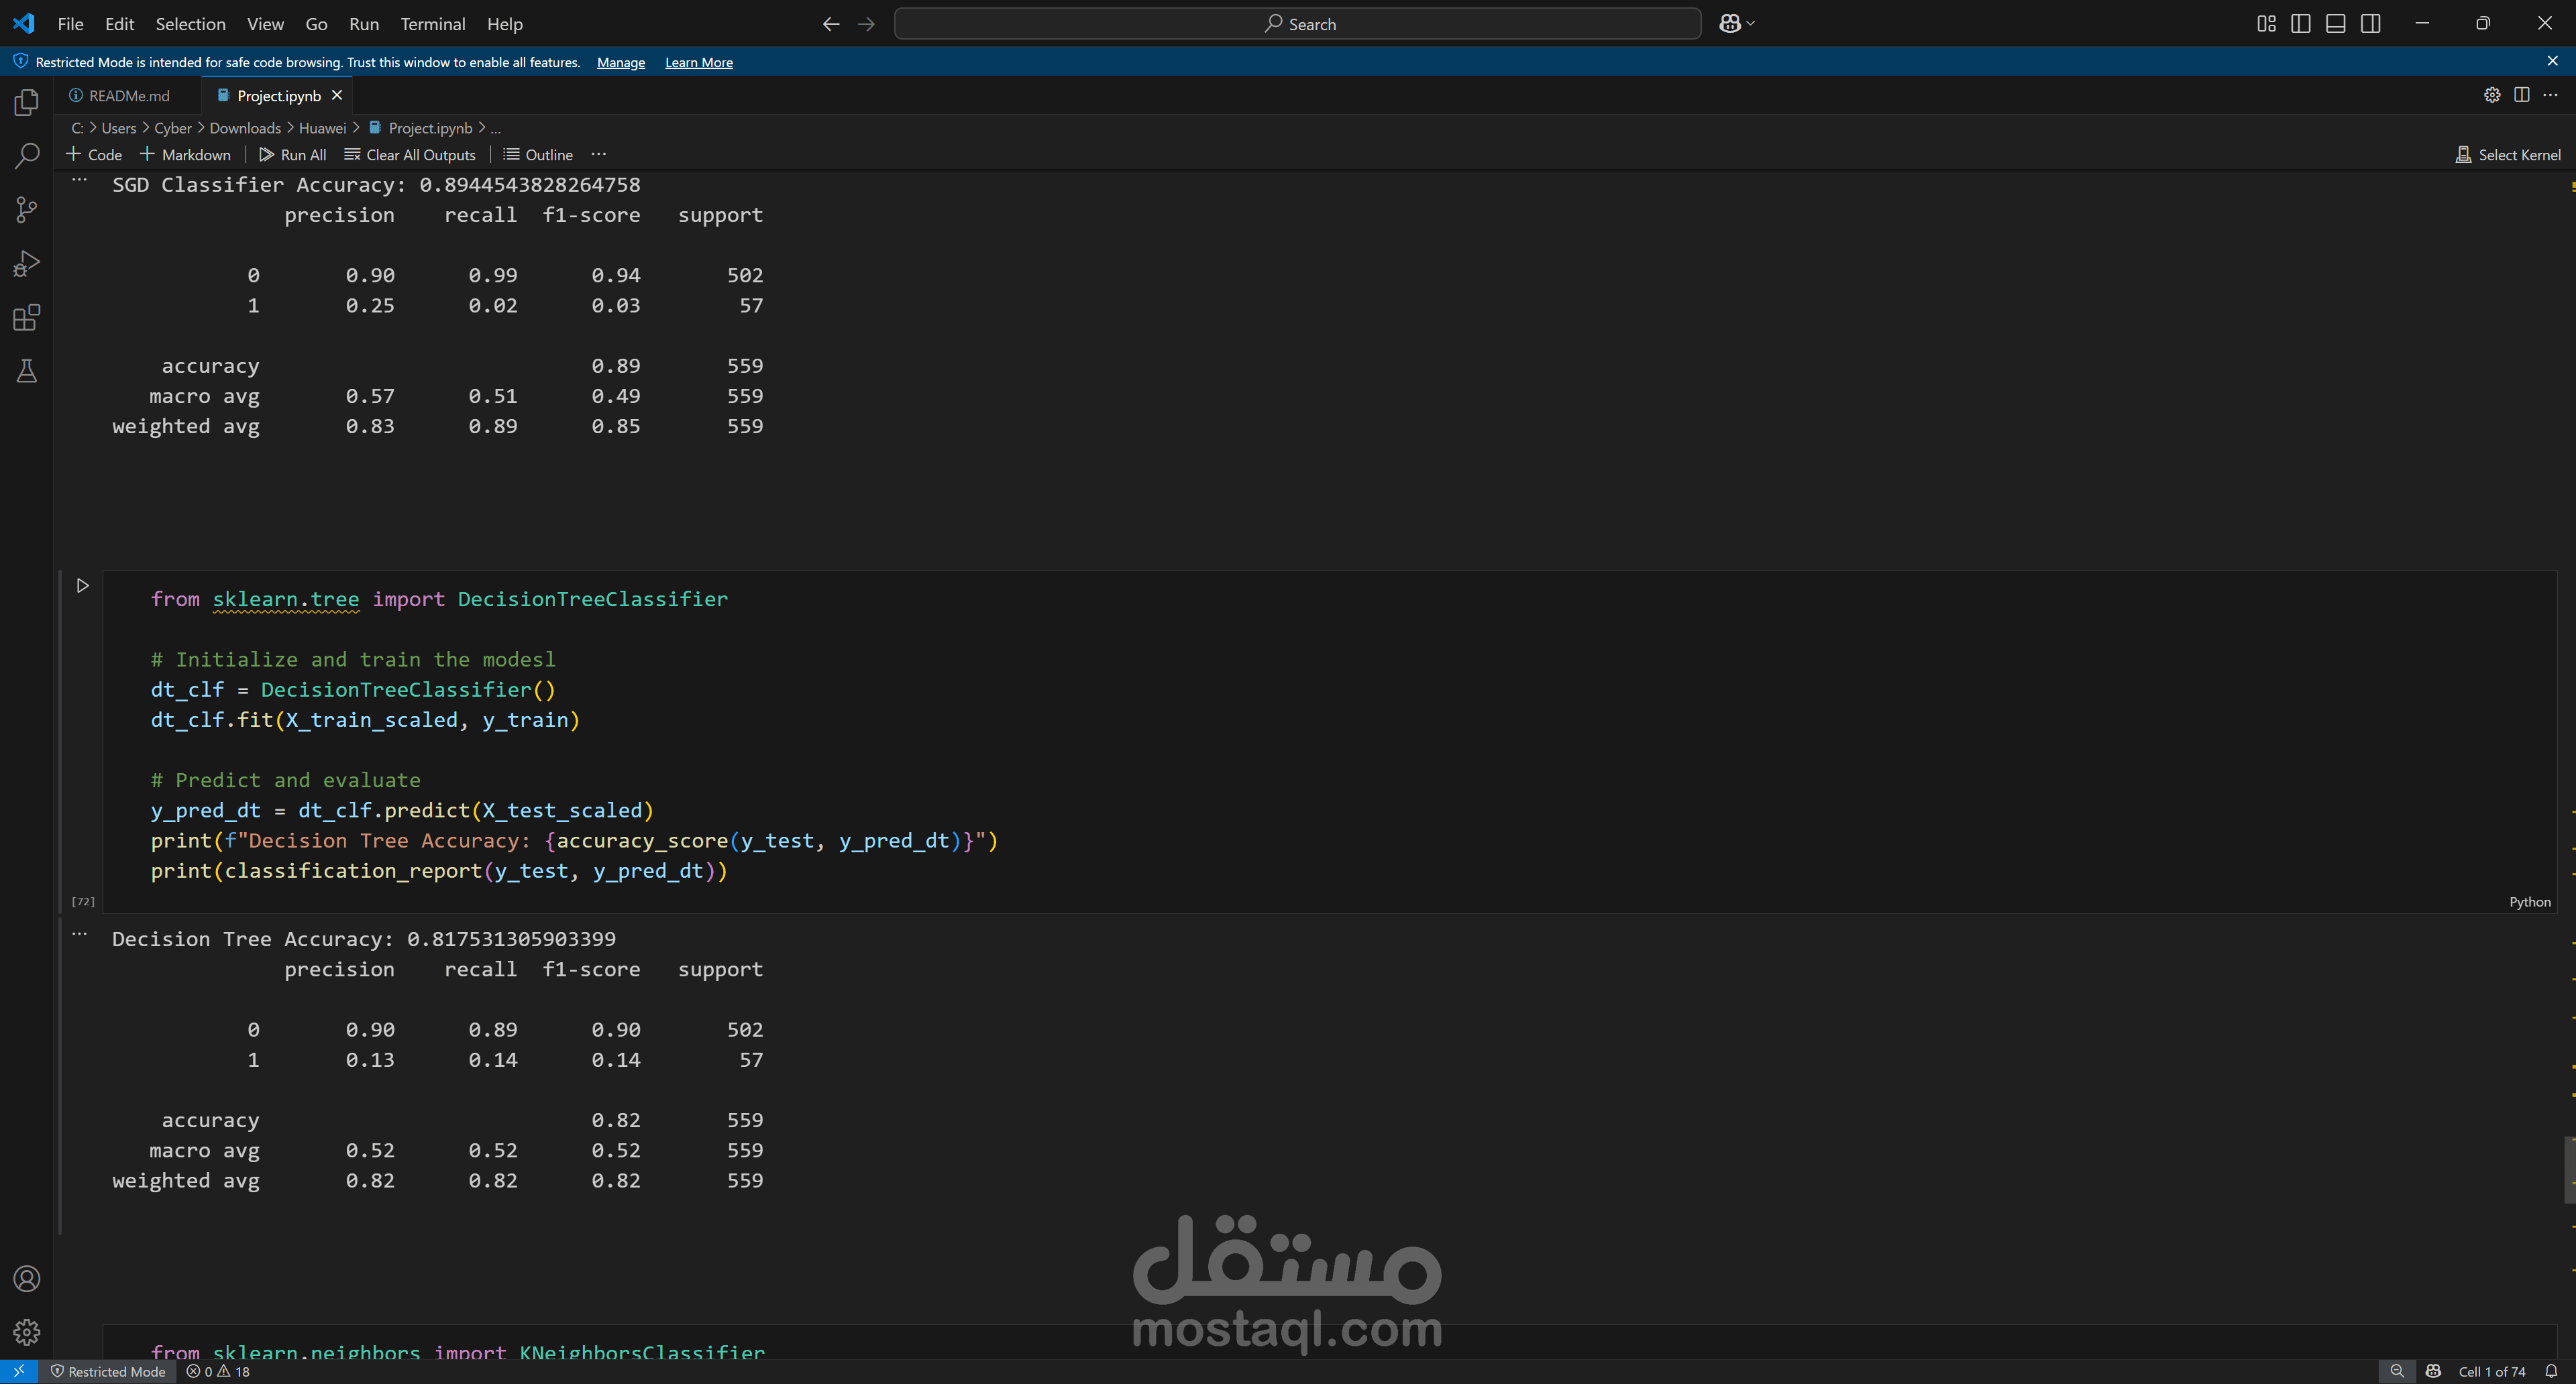Open the Testing view

(x=26, y=371)
